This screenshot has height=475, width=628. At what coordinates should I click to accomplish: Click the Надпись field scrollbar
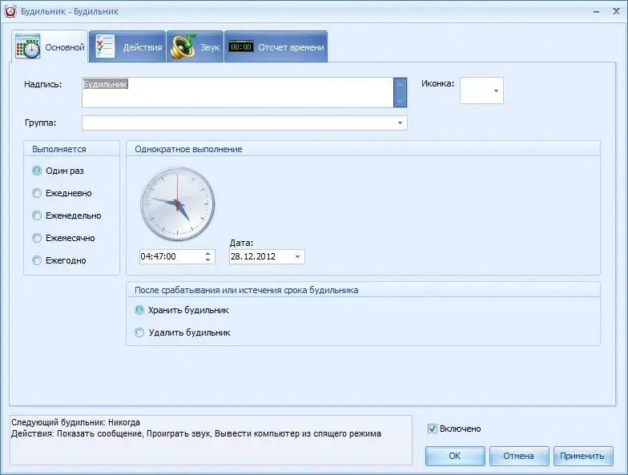point(400,93)
